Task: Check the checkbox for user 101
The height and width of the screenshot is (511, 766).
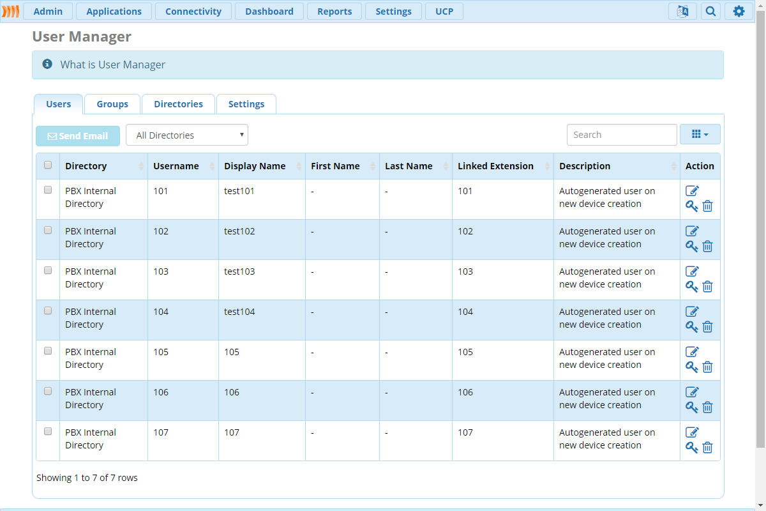Action: click(48, 190)
